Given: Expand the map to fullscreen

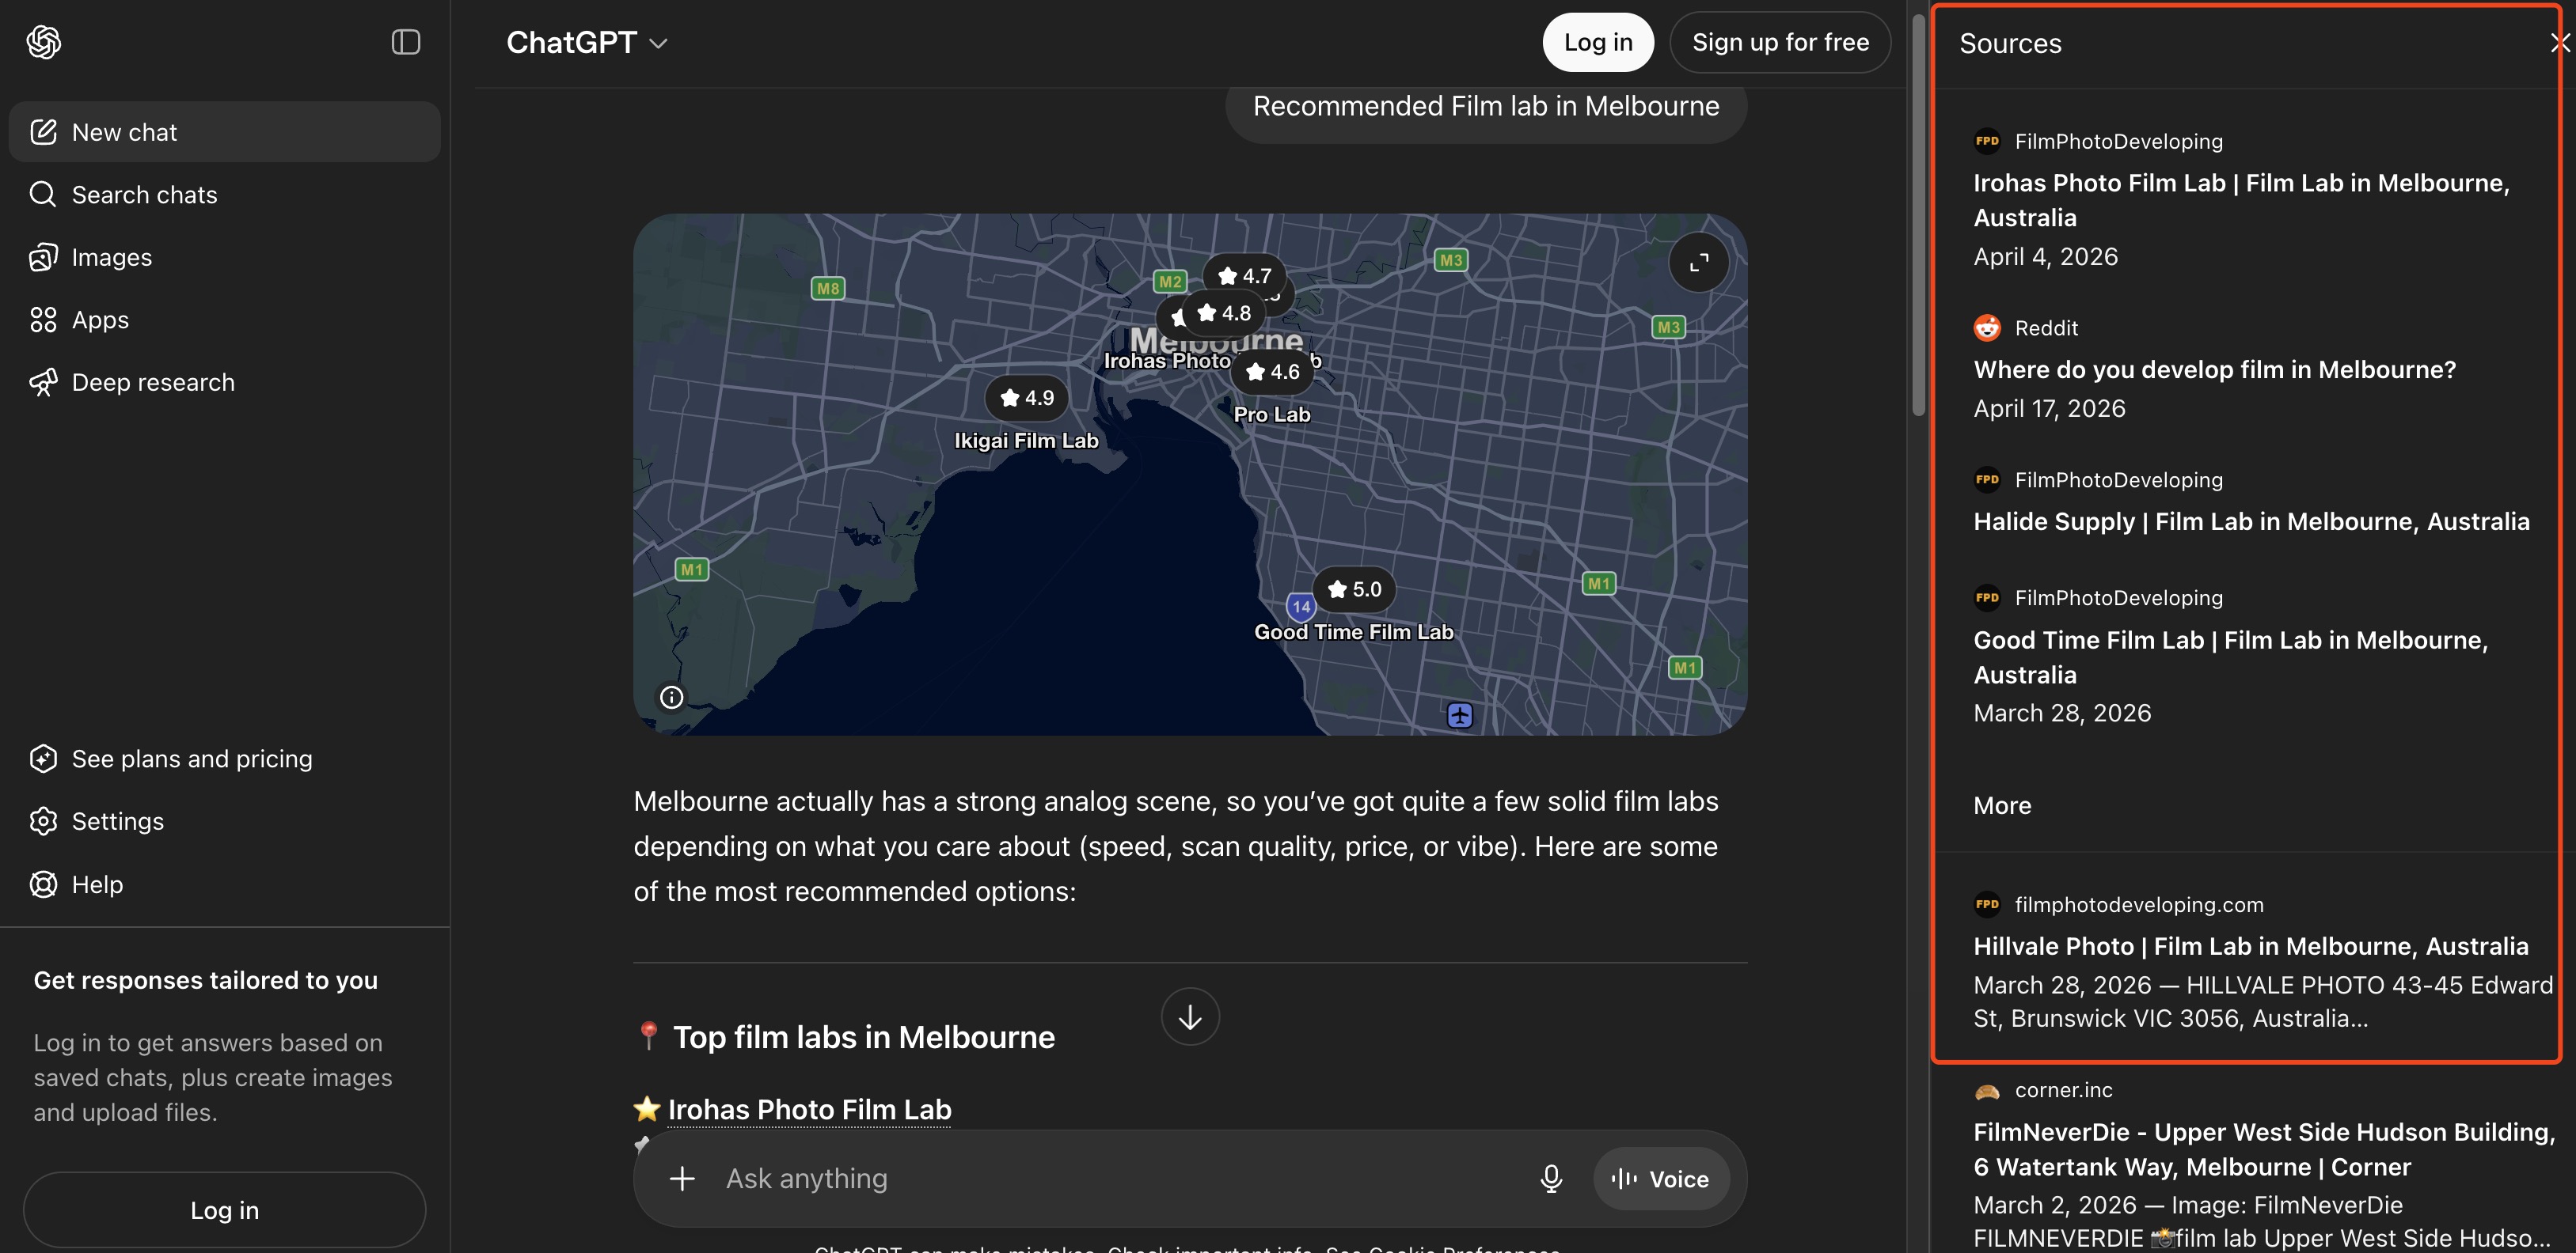Looking at the screenshot, I should pyautogui.click(x=1698, y=263).
